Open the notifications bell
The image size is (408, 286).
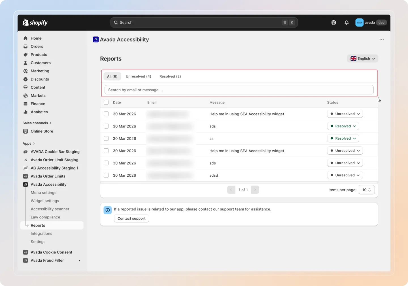coord(347,23)
